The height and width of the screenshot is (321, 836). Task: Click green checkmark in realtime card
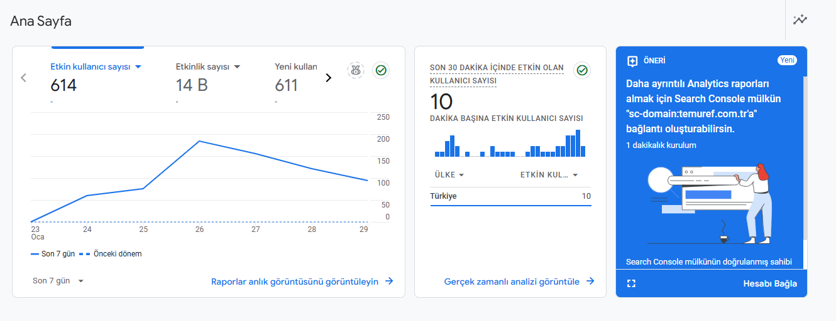pos(582,70)
